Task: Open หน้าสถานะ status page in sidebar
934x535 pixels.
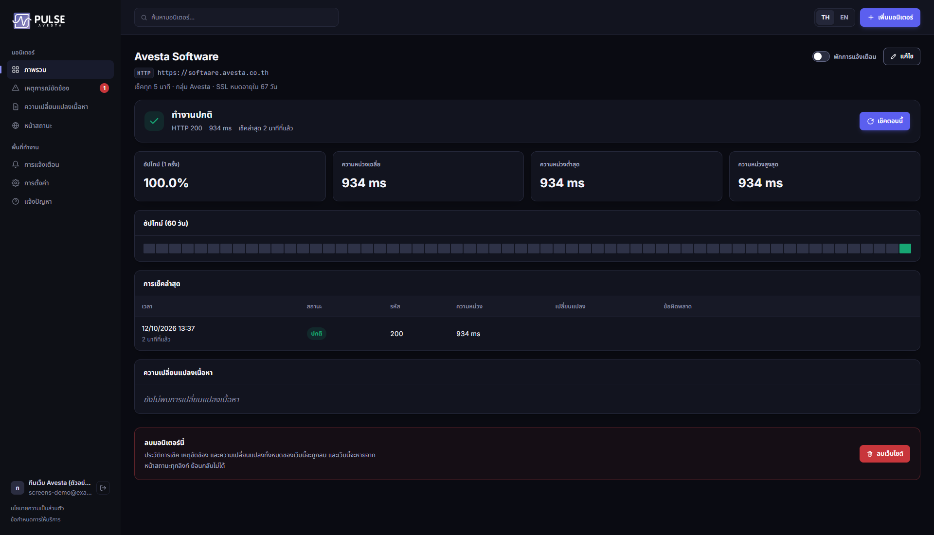Action: [60, 125]
